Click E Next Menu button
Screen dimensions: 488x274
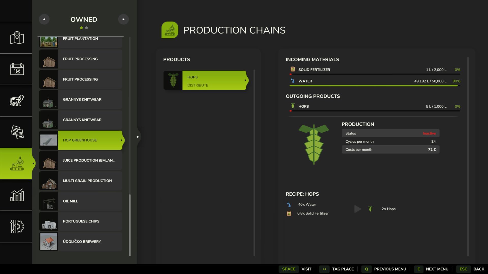pyautogui.click(x=431, y=269)
